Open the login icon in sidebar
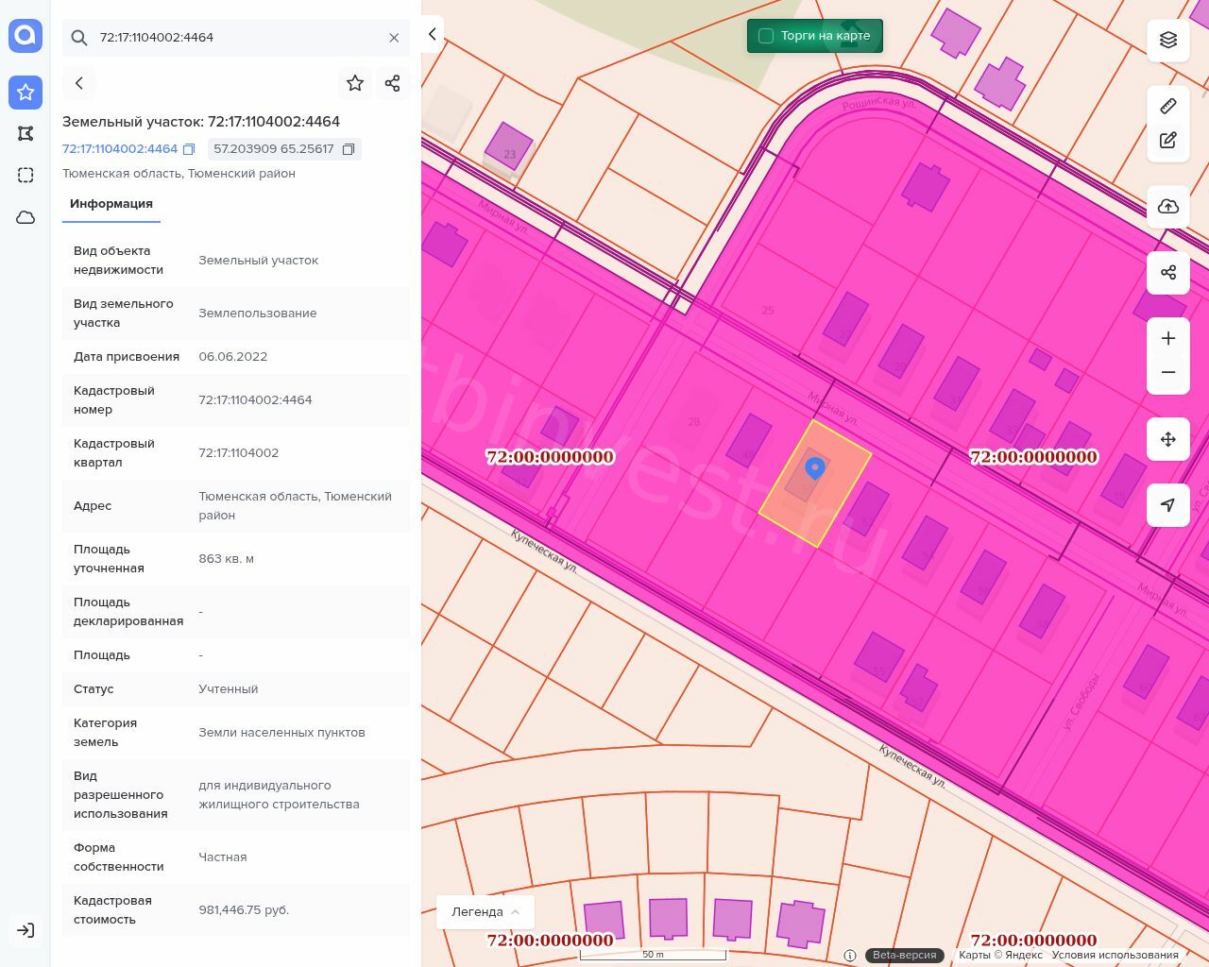Screen dimensions: 1209x967 click(x=26, y=930)
